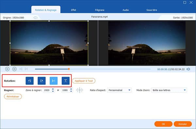Rotate video 90 degrees left
This screenshot has height=129, width=196.
[x=30, y=81]
